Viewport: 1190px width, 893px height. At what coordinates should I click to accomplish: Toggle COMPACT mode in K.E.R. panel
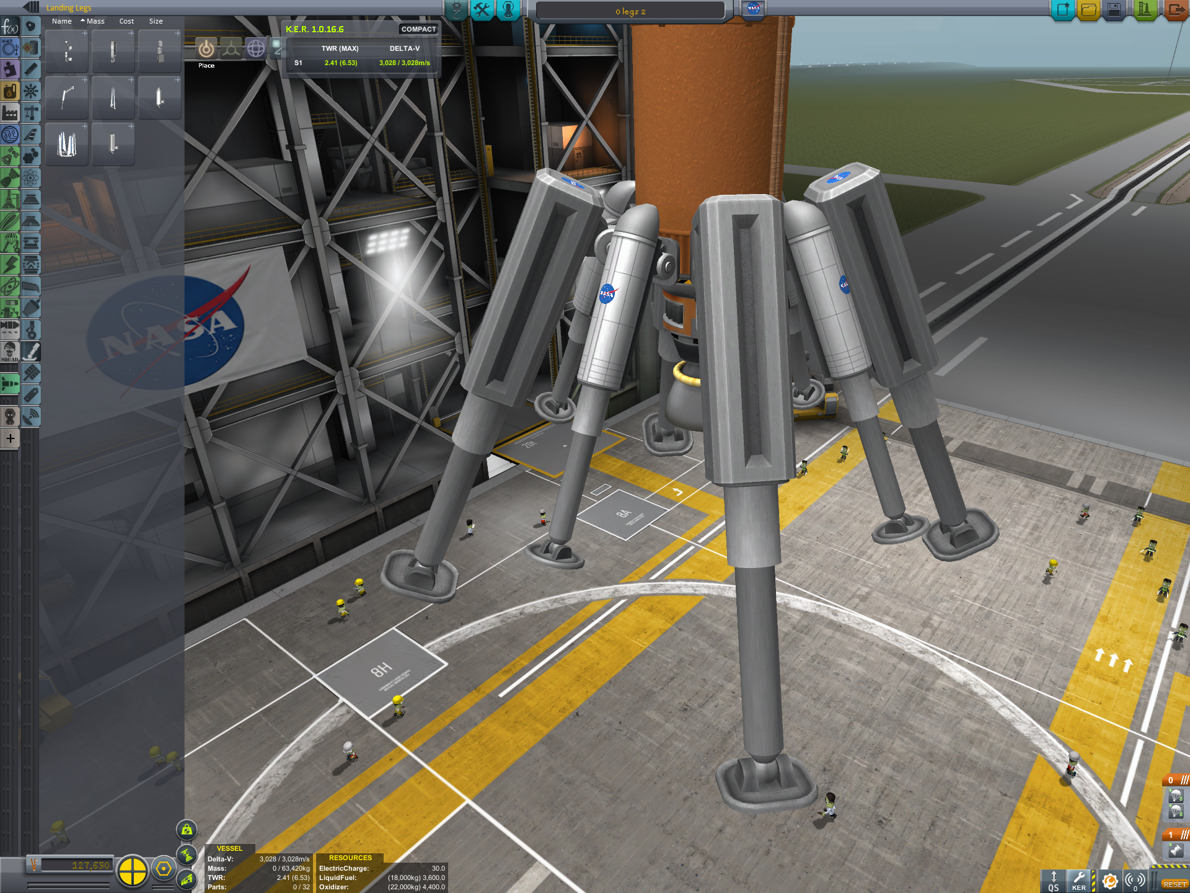pos(418,29)
